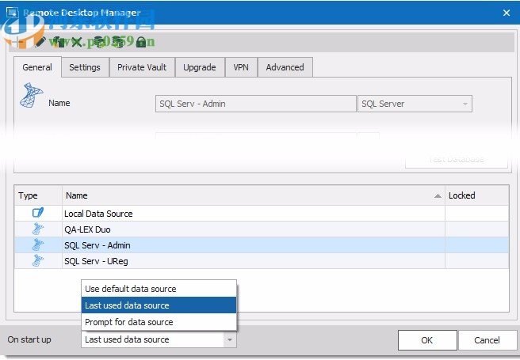
Task: Click the SQL Serv - UReg row icon
Action: click(38, 260)
